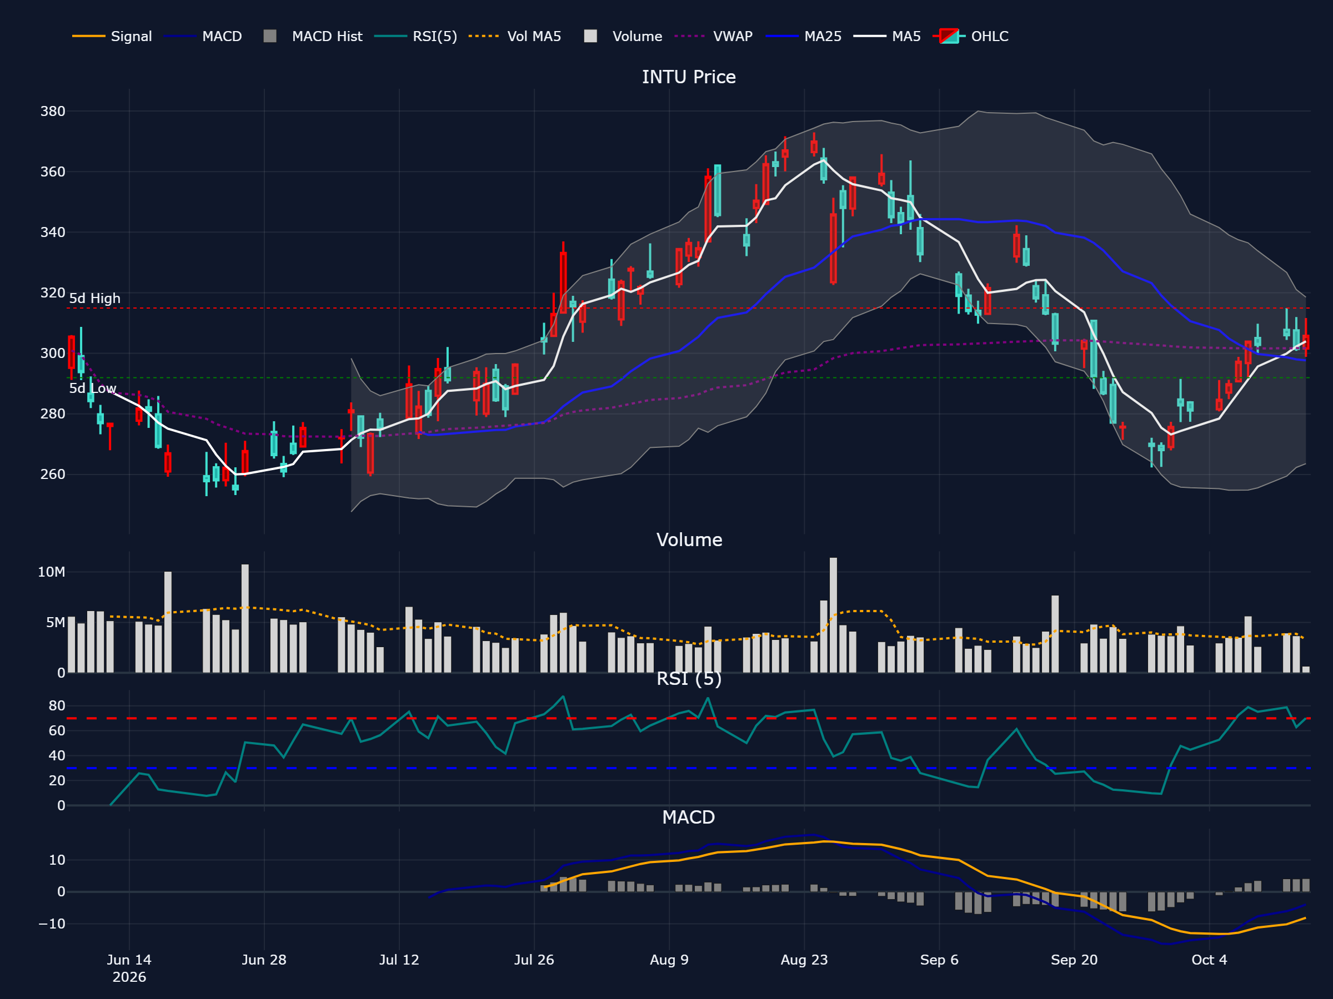Click the INTU Price chart title
Screen dimensions: 1333x999
click(689, 77)
